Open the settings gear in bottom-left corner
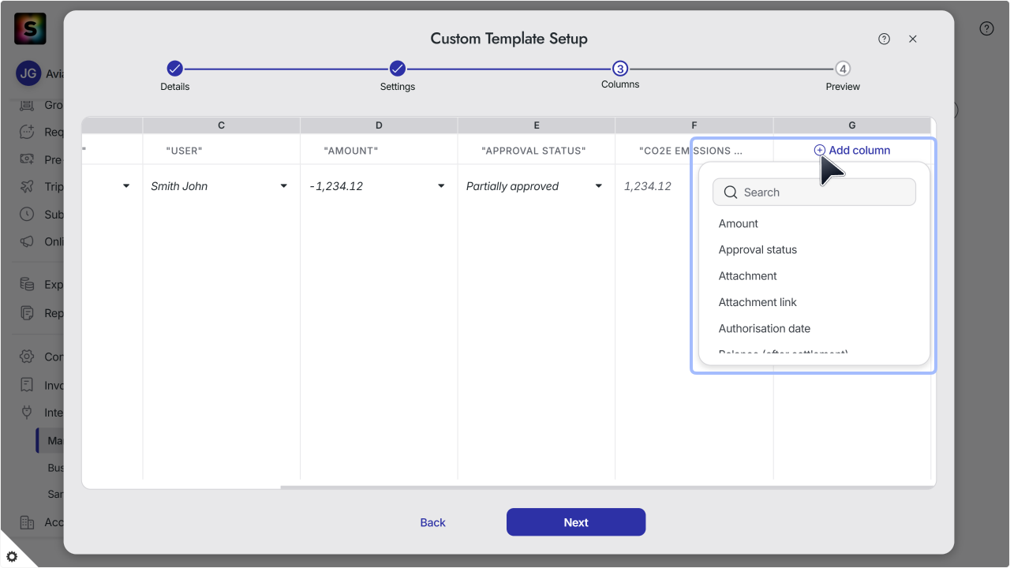This screenshot has height=568, width=1010. coord(12,556)
